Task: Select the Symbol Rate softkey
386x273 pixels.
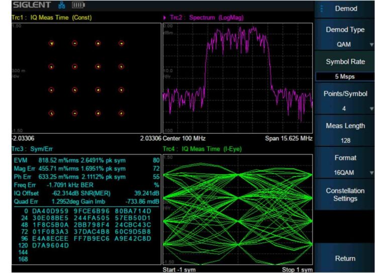Action: (344, 61)
